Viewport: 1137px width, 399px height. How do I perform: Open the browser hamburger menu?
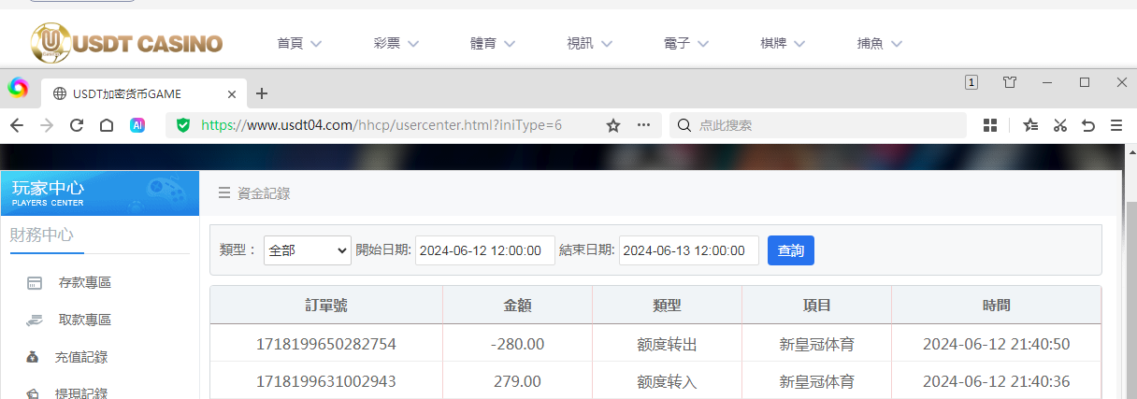coord(1116,125)
